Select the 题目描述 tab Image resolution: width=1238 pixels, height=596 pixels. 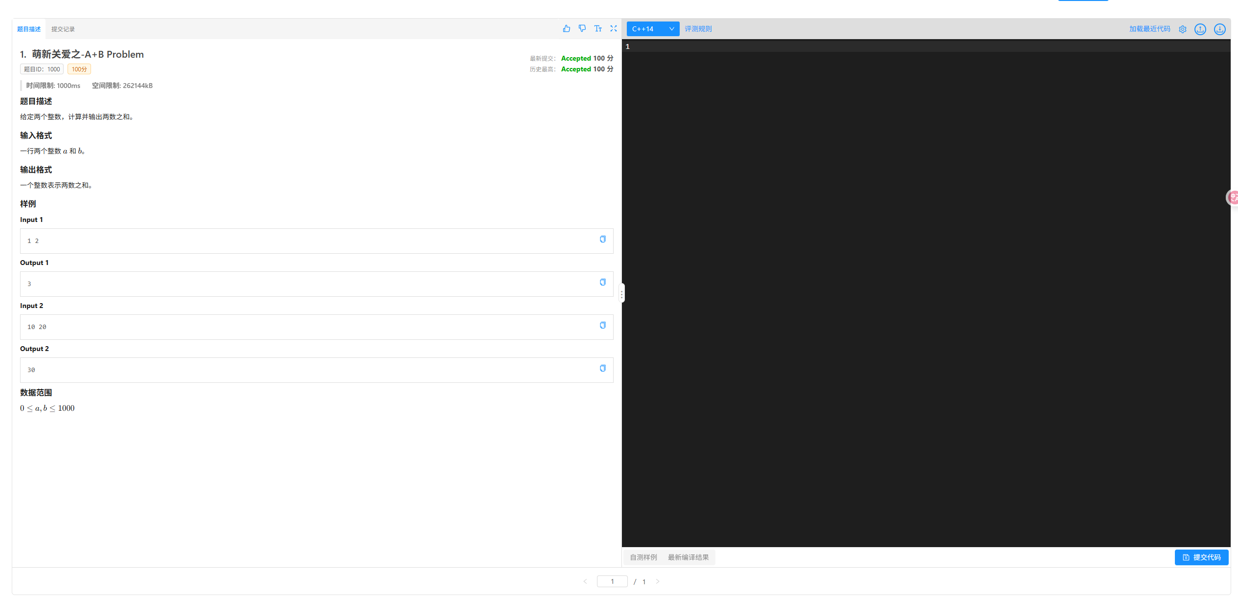pyautogui.click(x=29, y=29)
